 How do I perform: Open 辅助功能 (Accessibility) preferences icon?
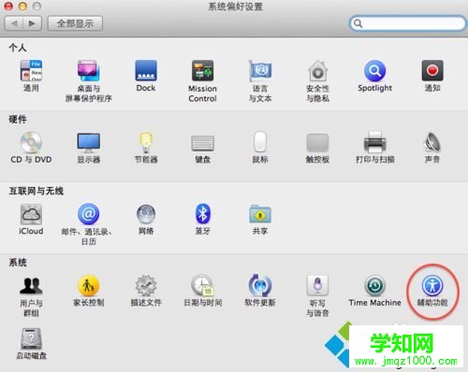coord(432,286)
